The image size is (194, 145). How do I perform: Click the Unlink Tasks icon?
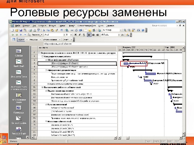point(76,30)
